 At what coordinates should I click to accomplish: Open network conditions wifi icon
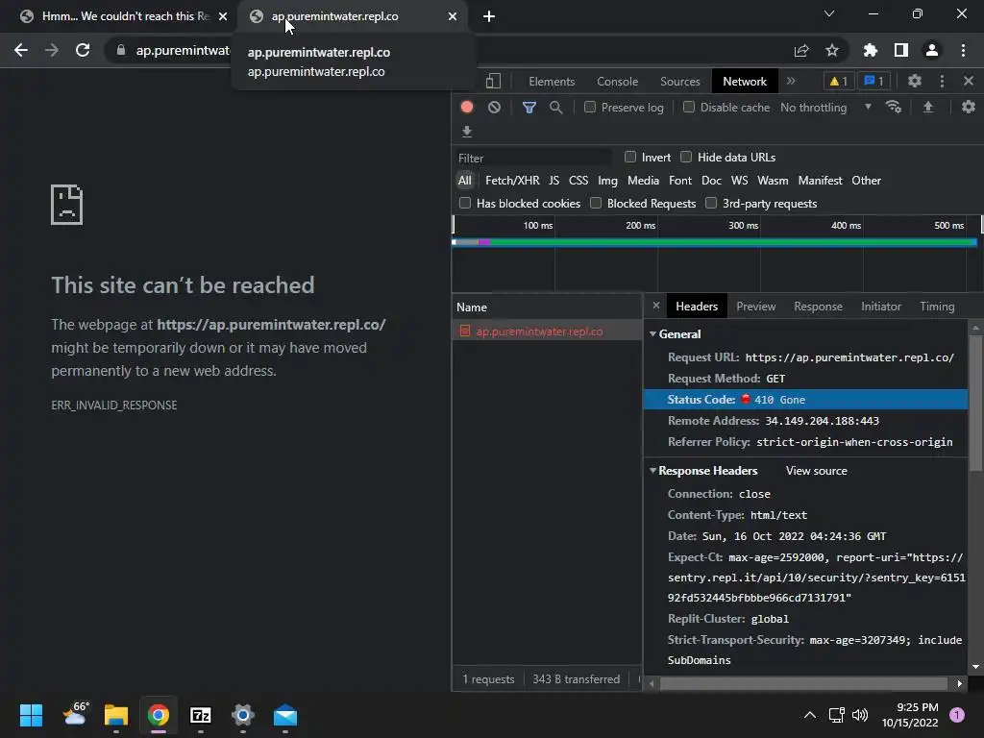point(893,107)
